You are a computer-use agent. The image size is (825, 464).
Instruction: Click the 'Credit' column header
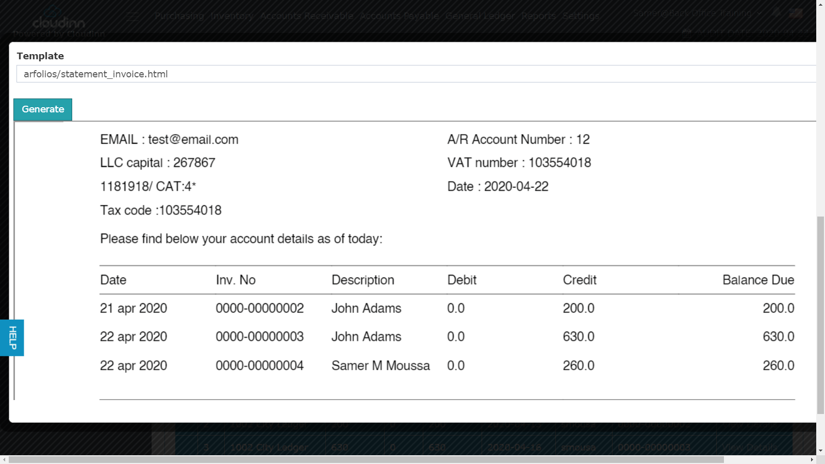pyautogui.click(x=580, y=280)
